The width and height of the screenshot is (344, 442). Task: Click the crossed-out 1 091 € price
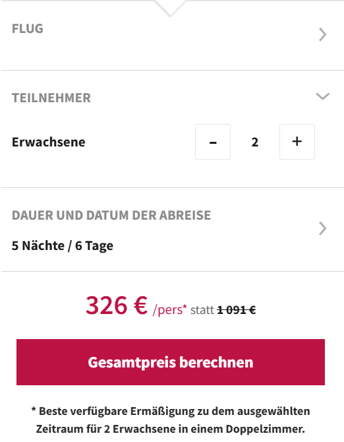[237, 310]
